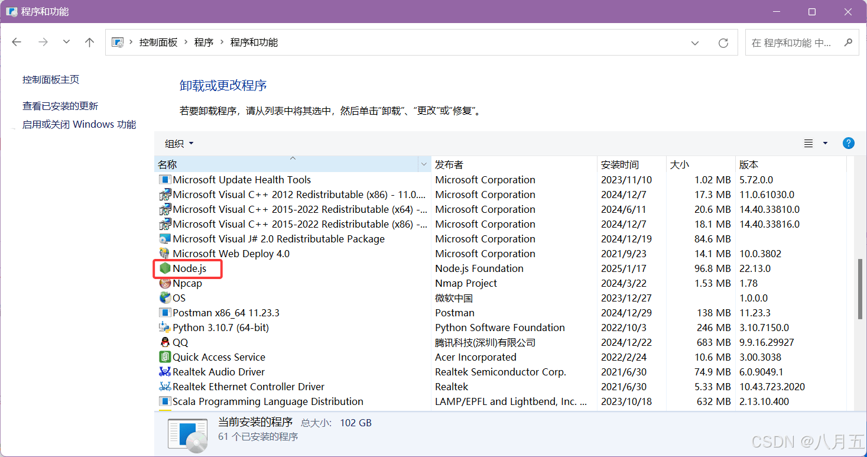867x457 pixels.
Task: Sort by the 发布者 column header
Action: [x=514, y=164]
